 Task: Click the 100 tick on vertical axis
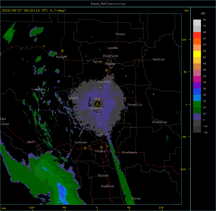pos(184,40)
